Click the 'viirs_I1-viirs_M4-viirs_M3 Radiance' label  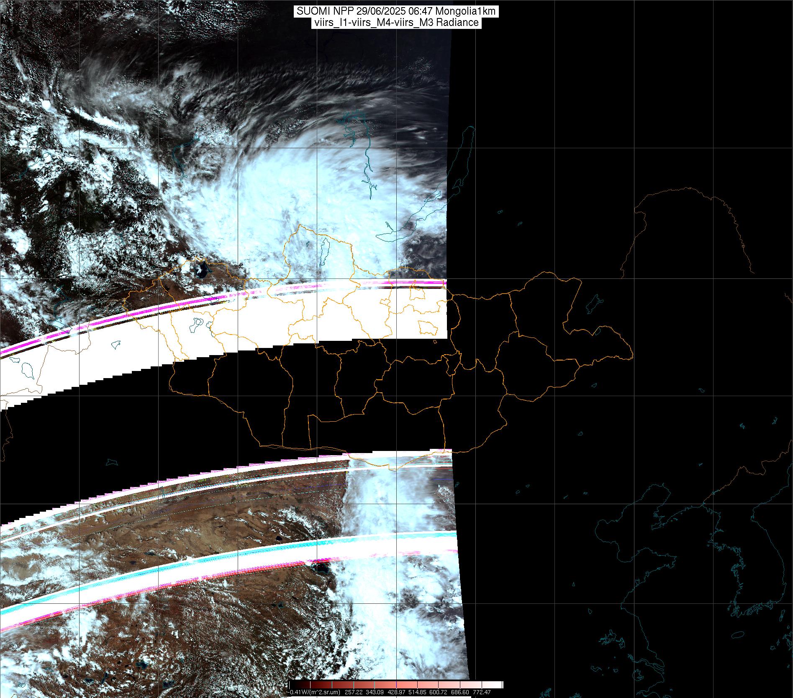pyautogui.click(x=396, y=23)
